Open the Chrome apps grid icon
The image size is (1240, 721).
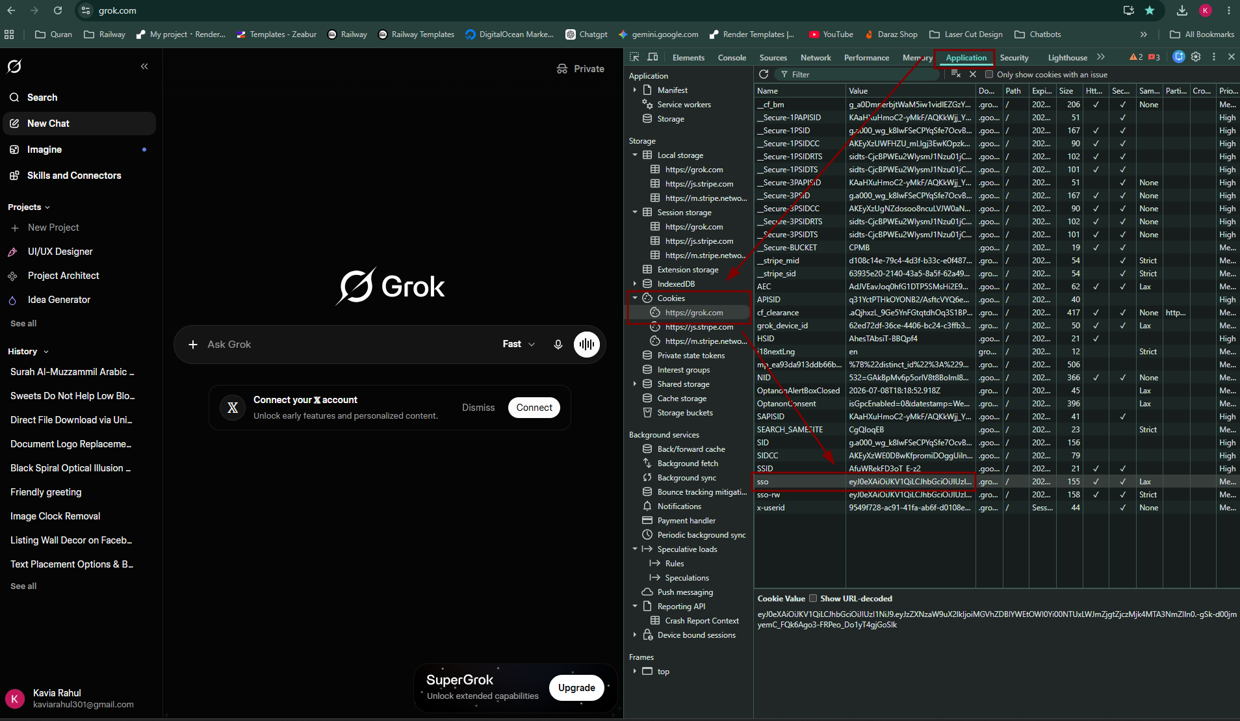pyautogui.click(x=9, y=34)
